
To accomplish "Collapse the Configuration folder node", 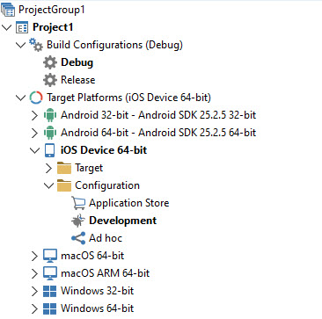I will coord(48,185).
